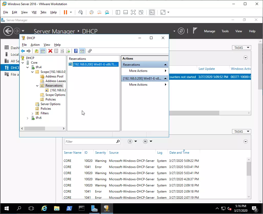Click the DHCP console Forward arrow

(x=29, y=51)
